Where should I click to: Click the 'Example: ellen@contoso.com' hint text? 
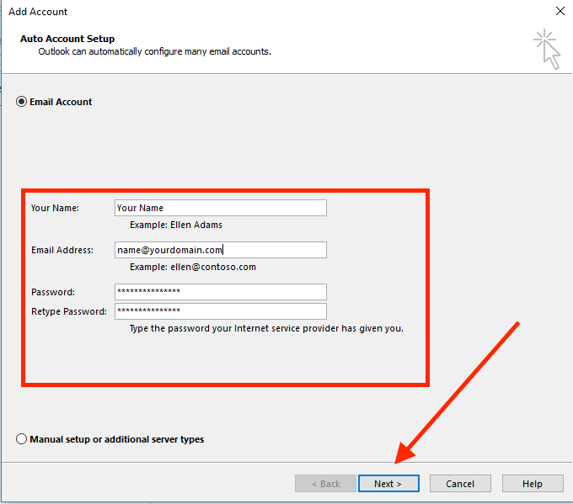[x=192, y=267]
